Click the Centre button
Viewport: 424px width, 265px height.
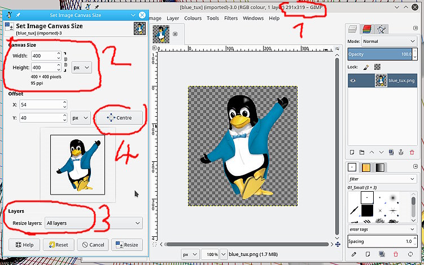coord(119,118)
